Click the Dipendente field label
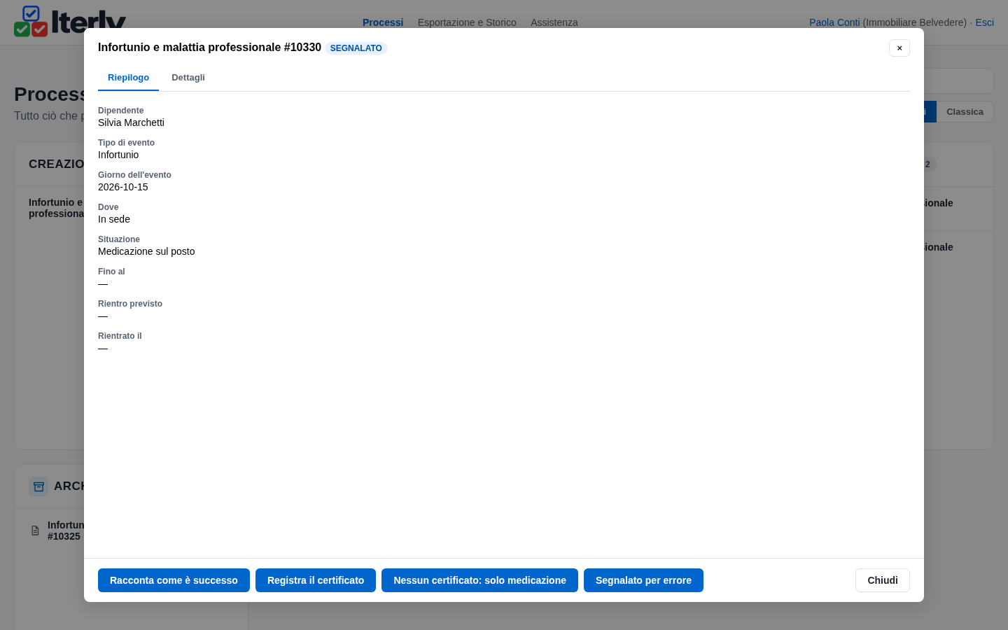This screenshot has width=1008, height=630. [120, 111]
